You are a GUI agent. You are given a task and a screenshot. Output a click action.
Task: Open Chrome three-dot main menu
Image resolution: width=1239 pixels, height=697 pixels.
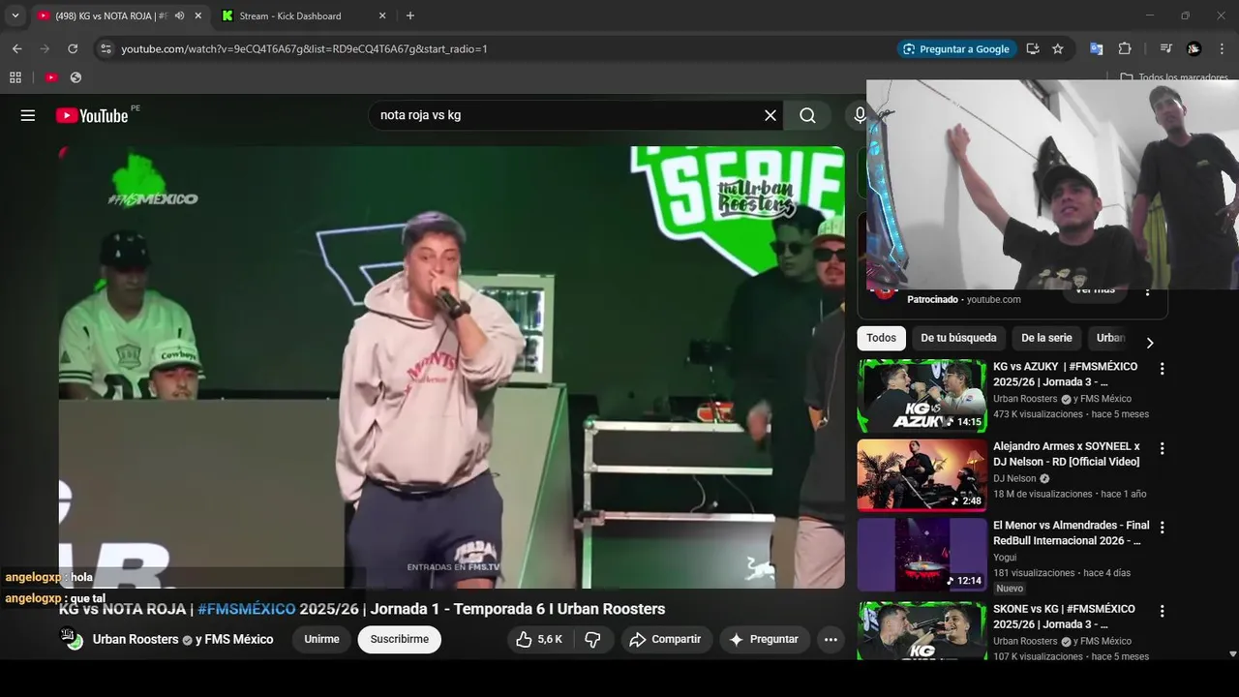[1223, 48]
